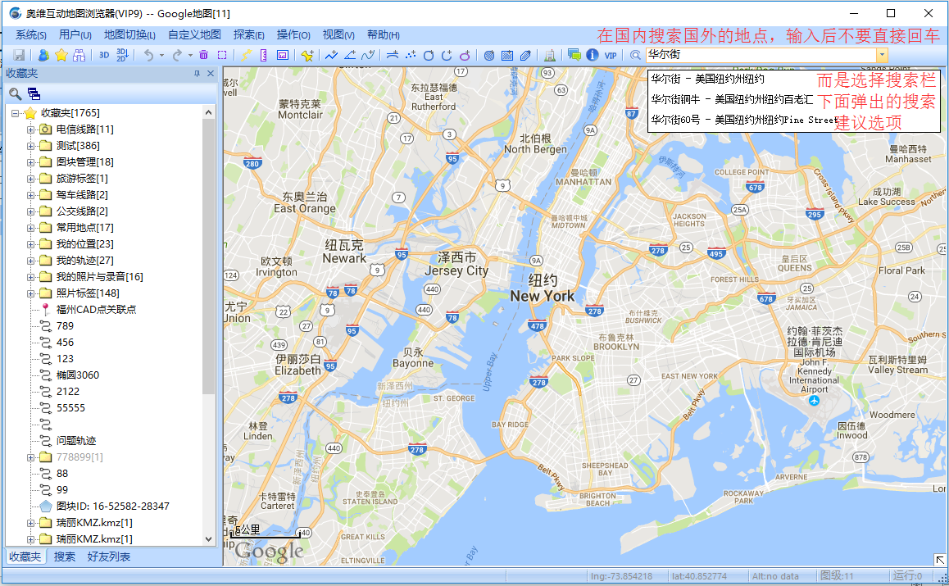Screen dimensions: 949x586
Task: Open the 帮助(H) menu
Action: pos(383,35)
